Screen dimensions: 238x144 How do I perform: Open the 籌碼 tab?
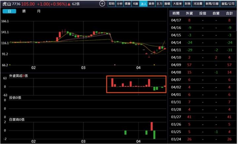point(167,4)
